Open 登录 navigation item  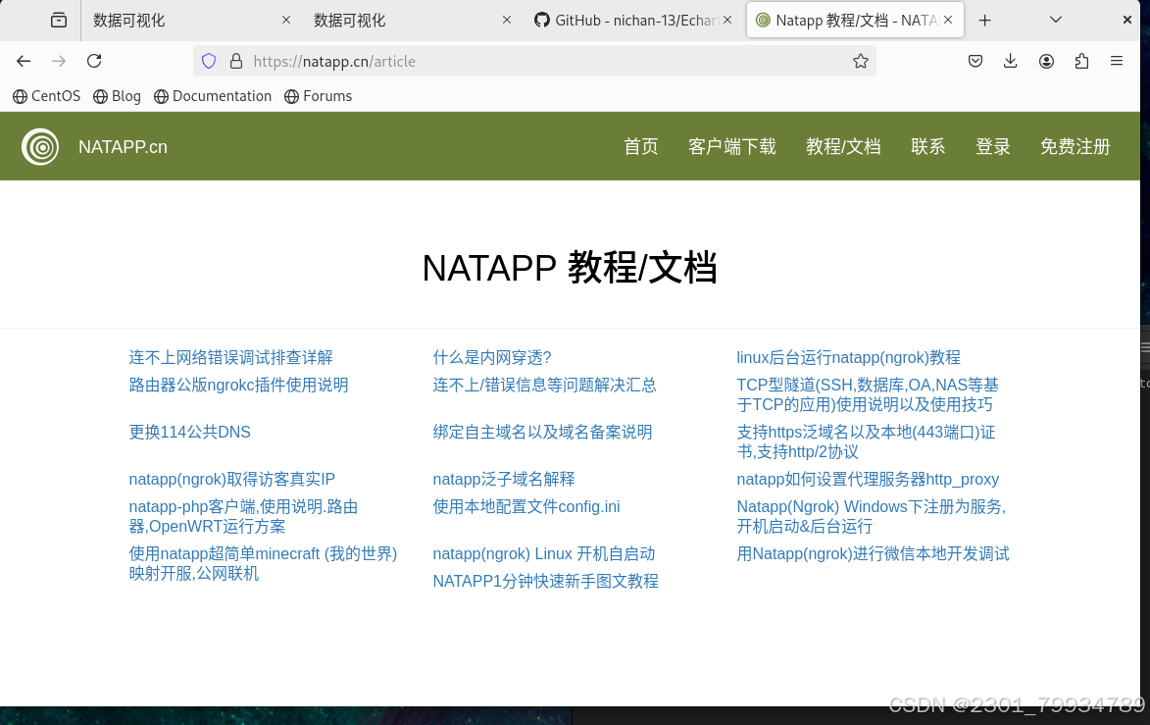click(x=993, y=147)
